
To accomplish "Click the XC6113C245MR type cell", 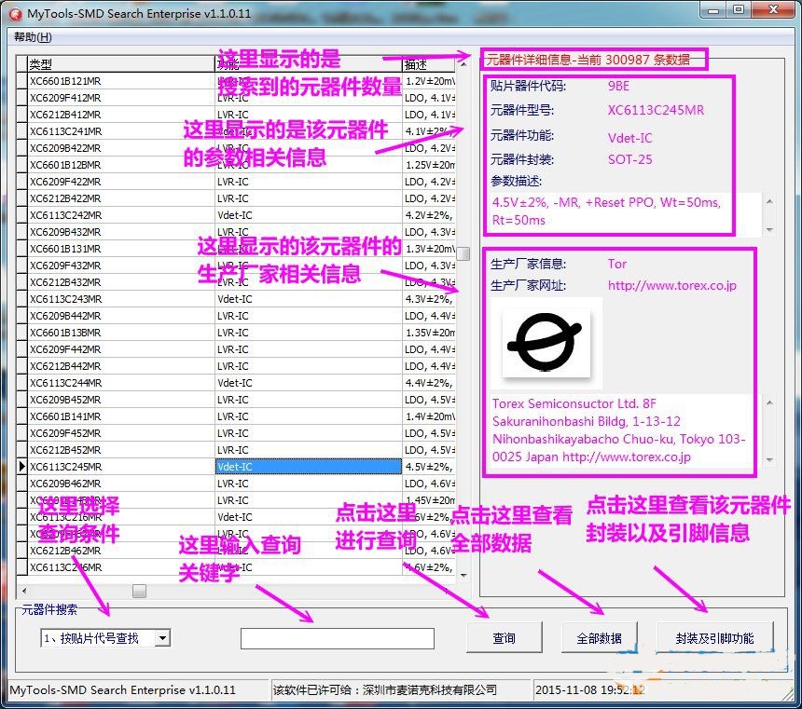I will point(121,467).
